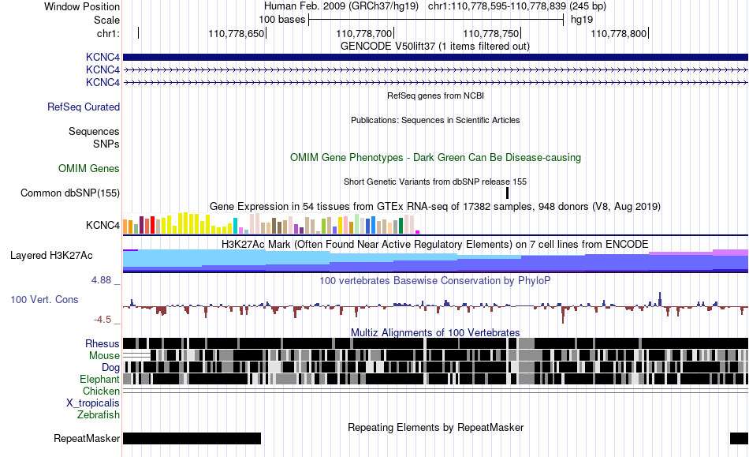Open 100 vertebrates Basewise Conservation title
The width and height of the screenshot is (749, 457).
tap(435, 281)
